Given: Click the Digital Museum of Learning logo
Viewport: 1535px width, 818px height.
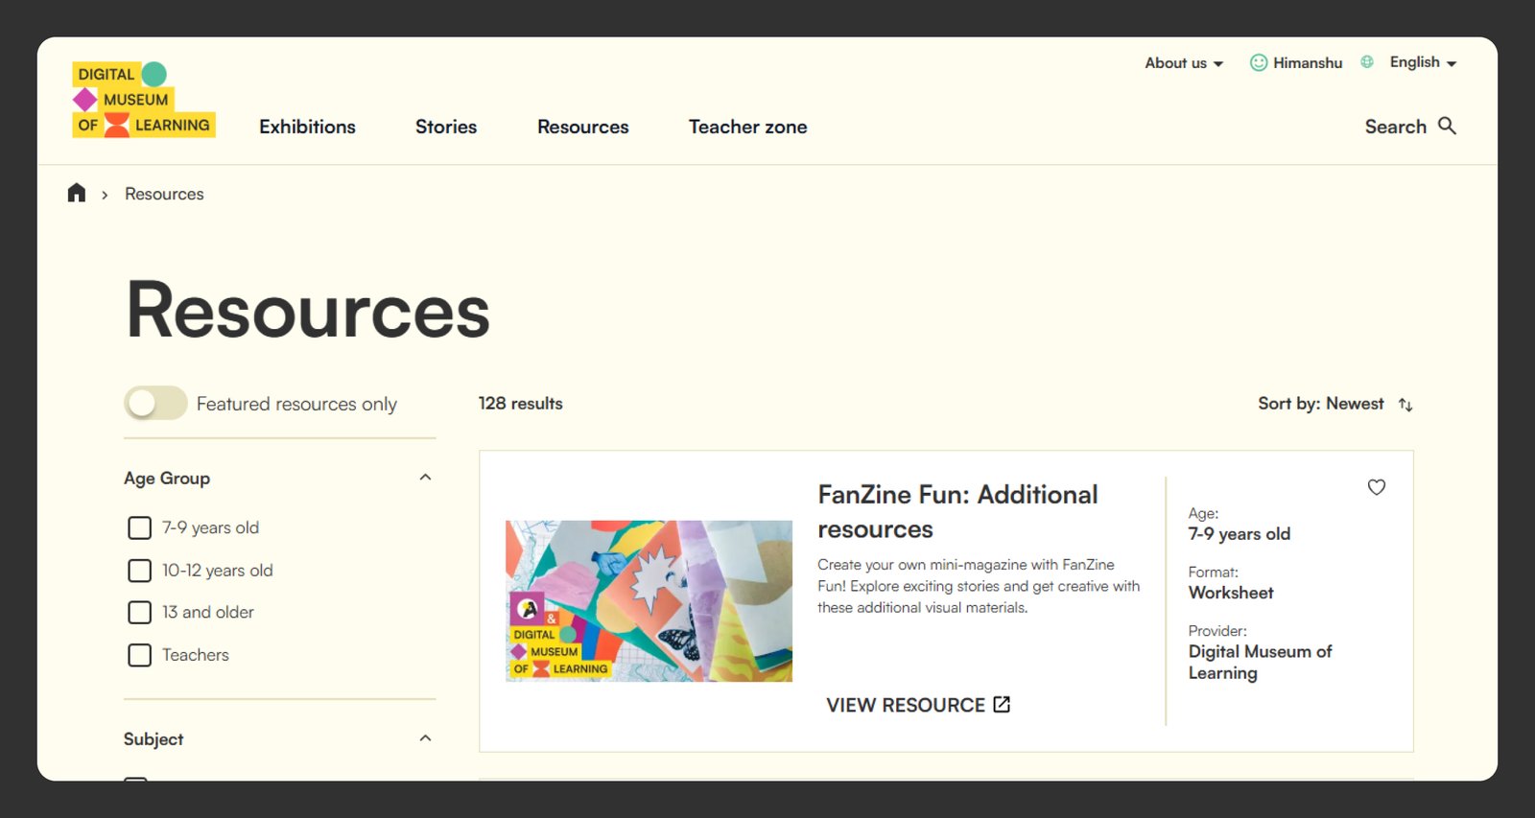Looking at the screenshot, I should click(x=144, y=101).
